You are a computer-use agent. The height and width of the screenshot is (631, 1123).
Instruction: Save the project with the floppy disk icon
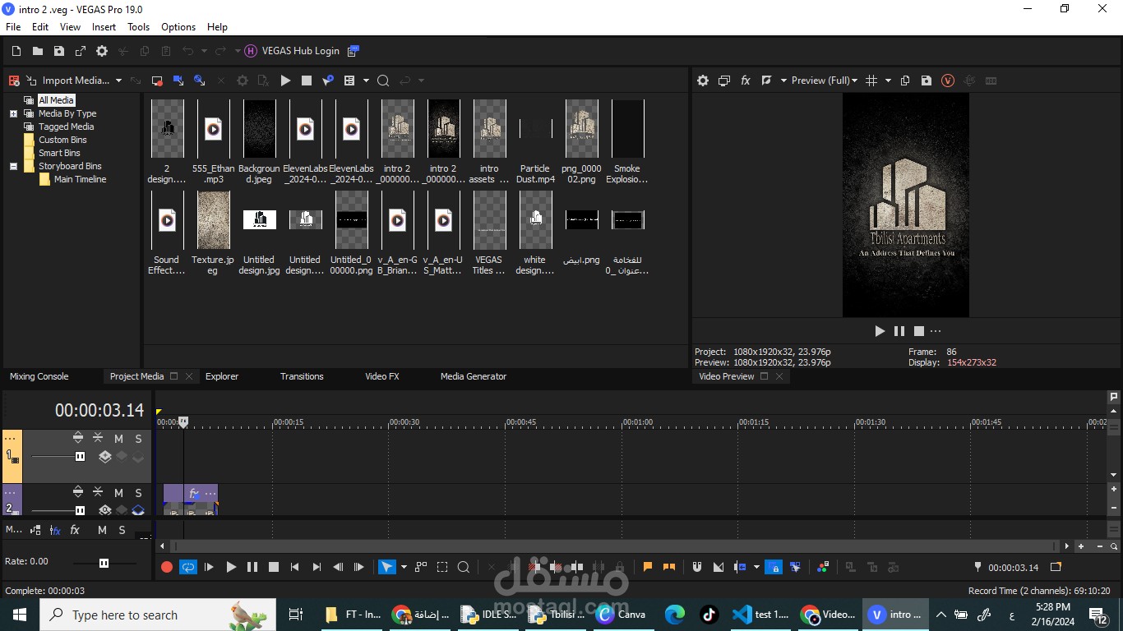(59, 51)
